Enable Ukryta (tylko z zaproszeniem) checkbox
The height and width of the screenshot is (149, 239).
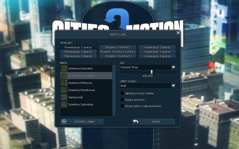pyautogui.click(x=122, y=106)
